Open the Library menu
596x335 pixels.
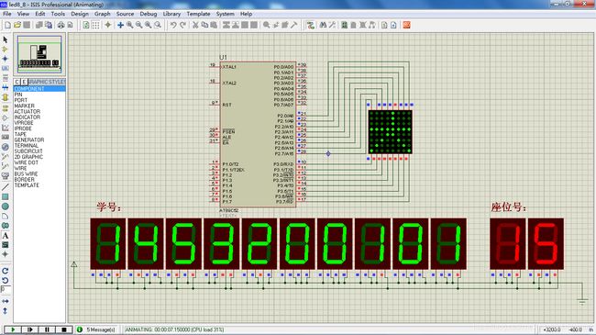(x=171, y=14)
